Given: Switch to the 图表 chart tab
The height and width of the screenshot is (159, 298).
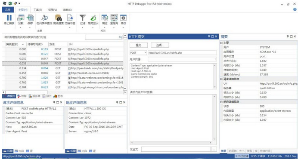Looking at the screenshot, I should click(x=58, y=96).
